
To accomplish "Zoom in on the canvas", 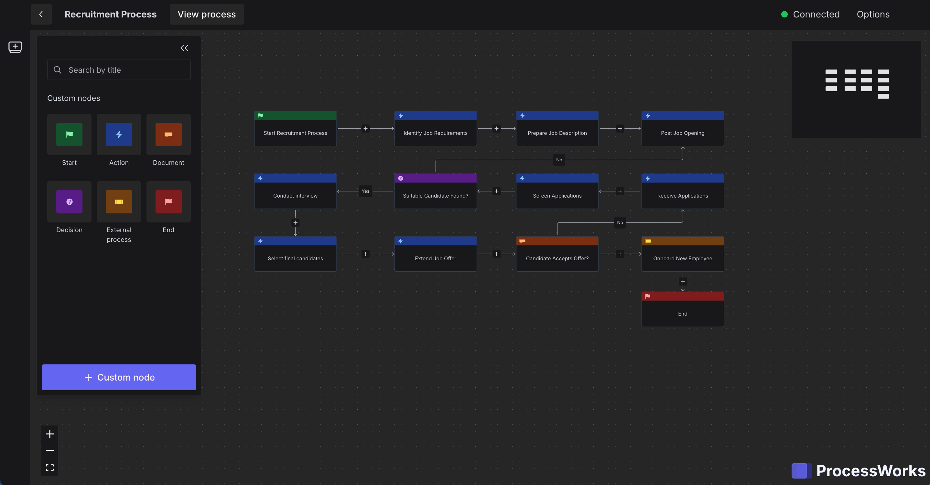I will 50,434.
